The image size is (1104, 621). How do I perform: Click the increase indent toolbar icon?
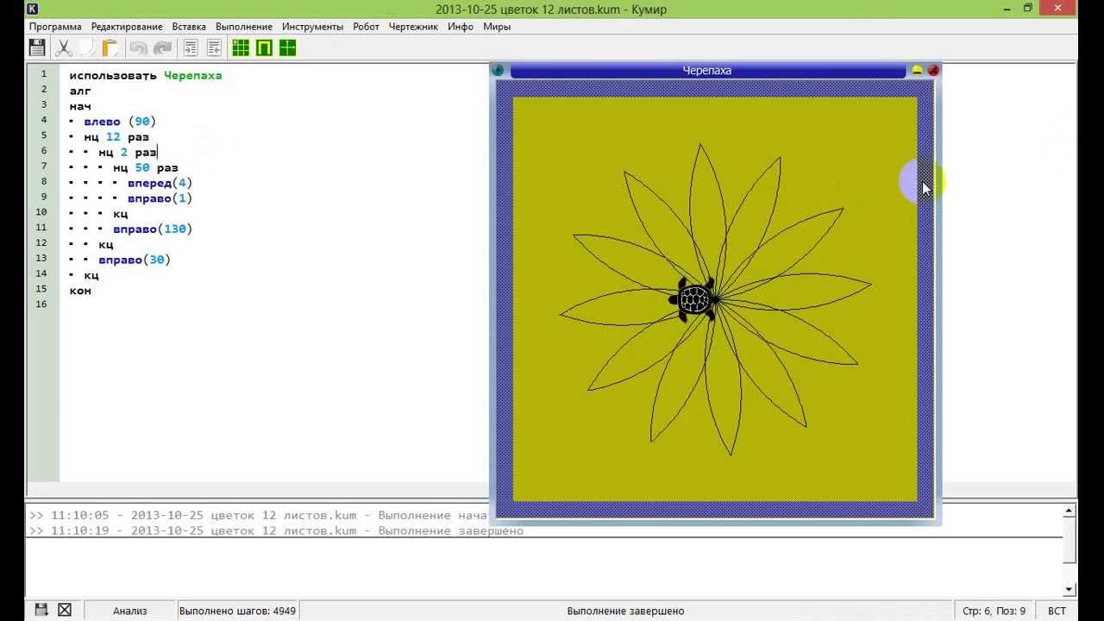pyautogui.click(x=190, y=48)
